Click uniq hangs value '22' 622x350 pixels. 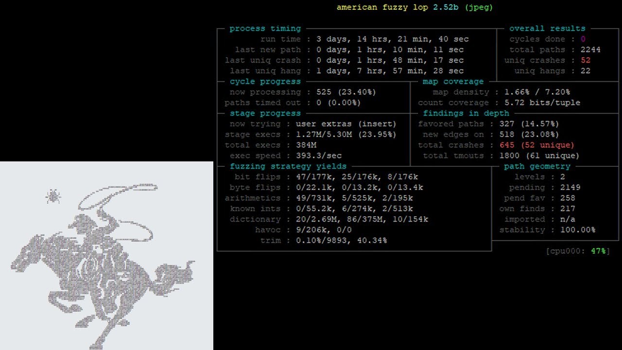coord(586,71)
